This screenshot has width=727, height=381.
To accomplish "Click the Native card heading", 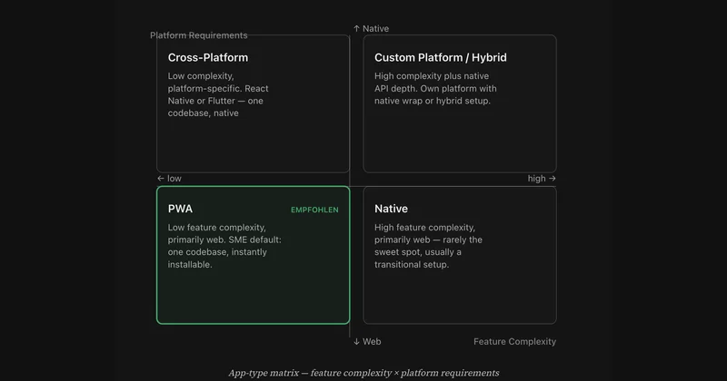I will pyautogui.click(x=391, y=209).
